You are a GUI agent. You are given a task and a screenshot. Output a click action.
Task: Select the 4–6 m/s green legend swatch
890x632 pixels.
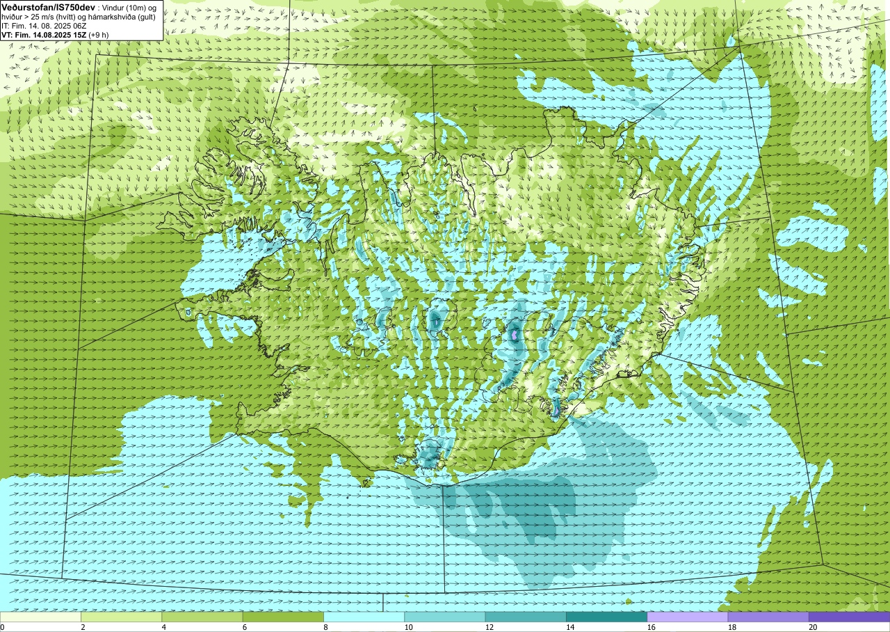pyautogui.click(x=202, y=617)
